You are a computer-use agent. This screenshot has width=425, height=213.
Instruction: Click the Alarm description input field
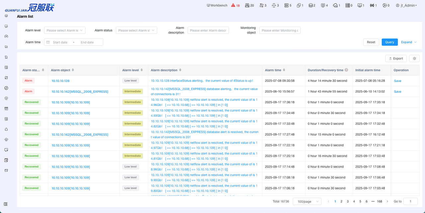point(208,31)
